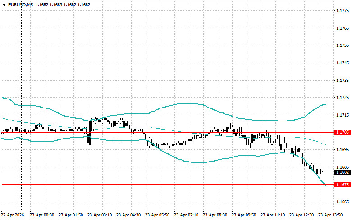Click the 1.1775 price scale value

pyautogui.click(x=343, y=10)
